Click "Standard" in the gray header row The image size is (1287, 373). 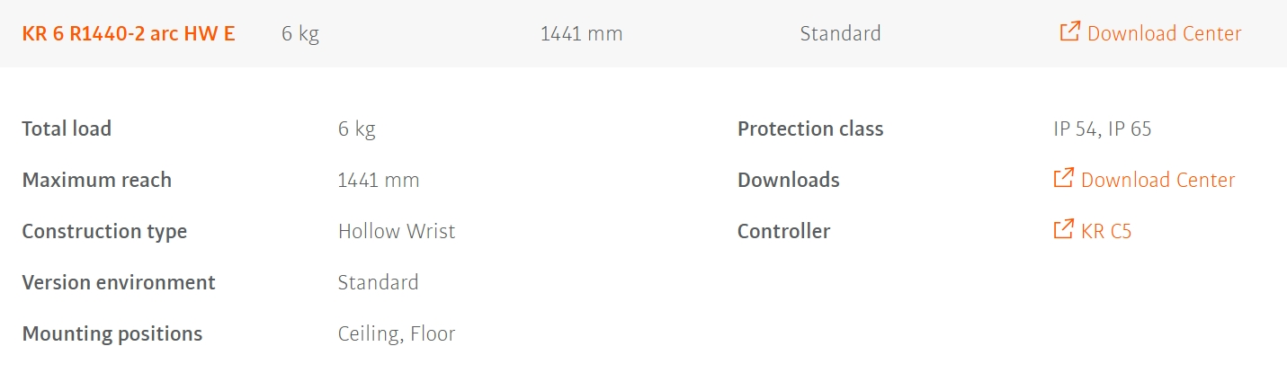coord(840,34)
